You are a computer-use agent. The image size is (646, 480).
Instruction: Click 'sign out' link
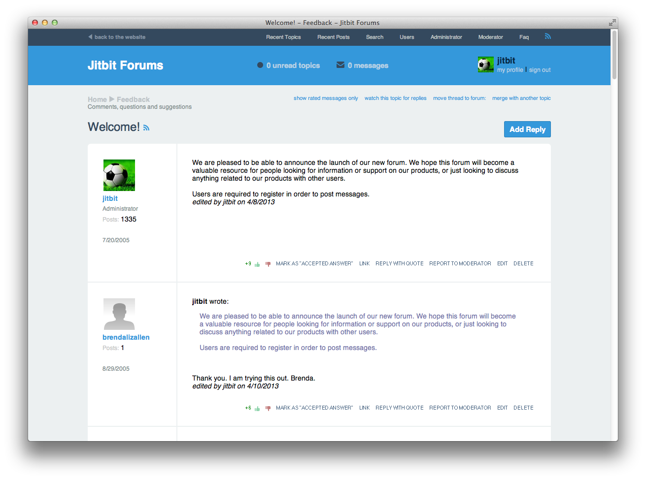tap(540, 70)
